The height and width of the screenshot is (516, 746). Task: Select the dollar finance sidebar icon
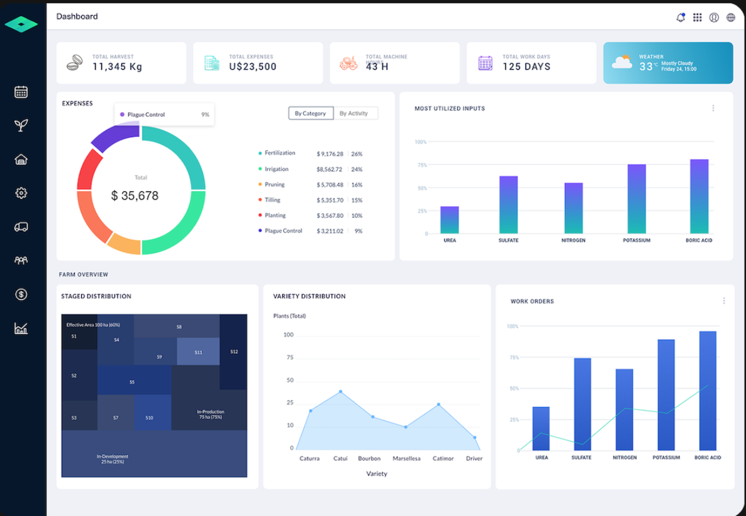pos(21,294)
